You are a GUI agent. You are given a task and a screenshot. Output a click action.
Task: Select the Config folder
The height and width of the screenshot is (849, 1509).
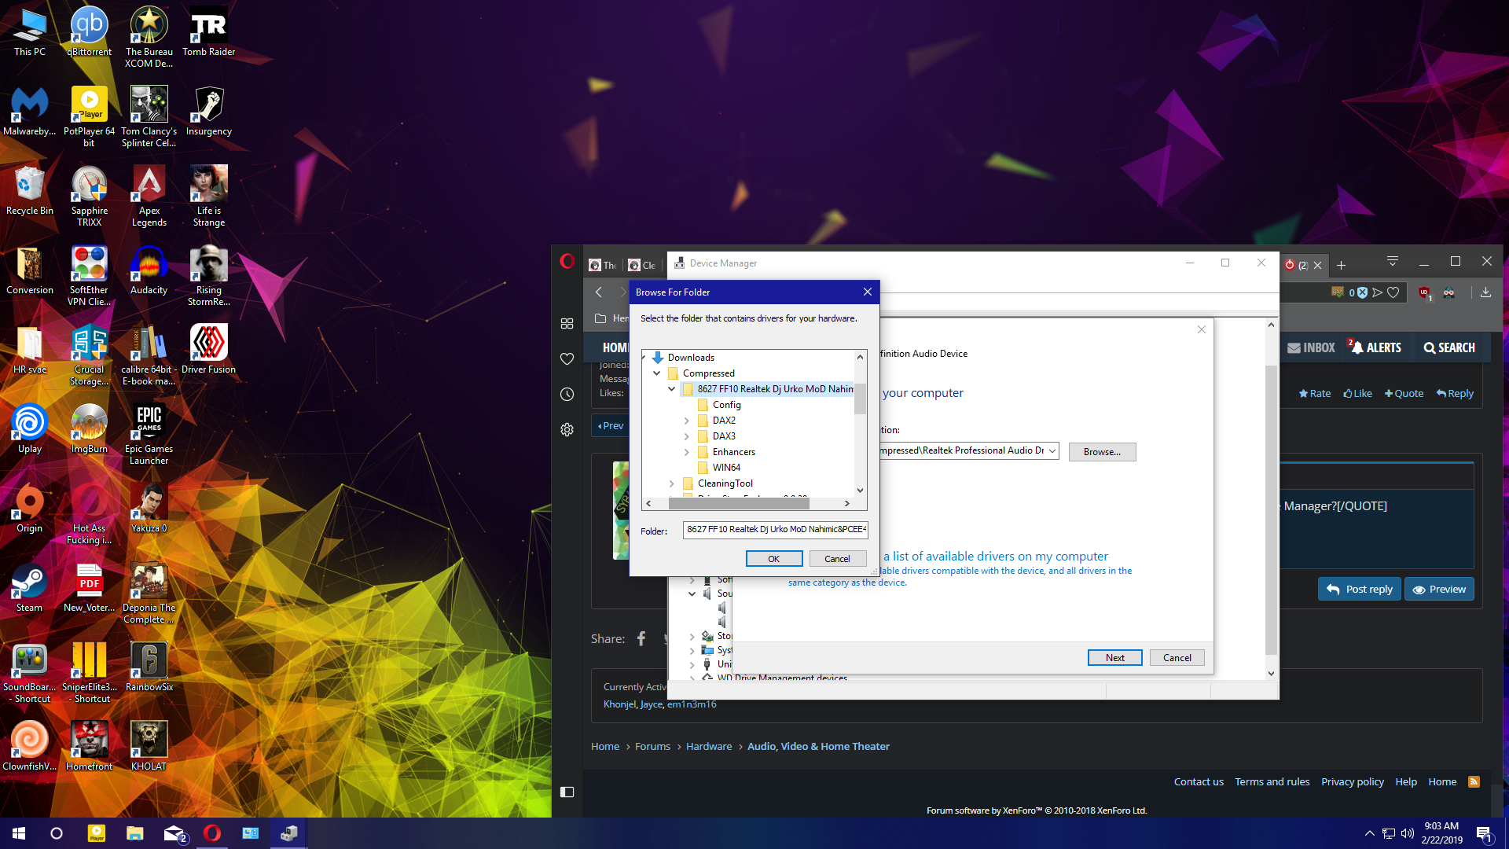[726, 405]
